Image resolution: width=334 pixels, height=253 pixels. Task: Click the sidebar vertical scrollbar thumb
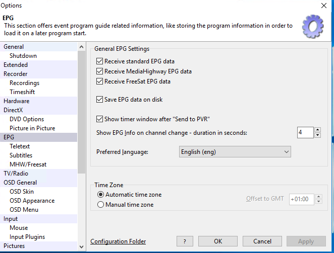tap(81, 112)
